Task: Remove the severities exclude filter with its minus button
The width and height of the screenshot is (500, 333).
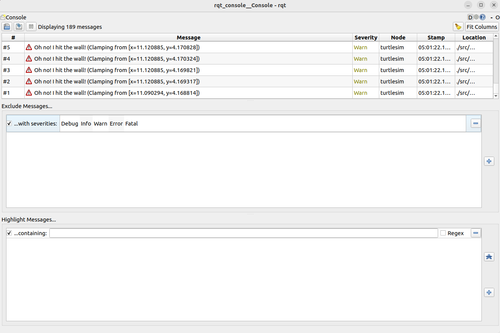Action: (476, 123)
